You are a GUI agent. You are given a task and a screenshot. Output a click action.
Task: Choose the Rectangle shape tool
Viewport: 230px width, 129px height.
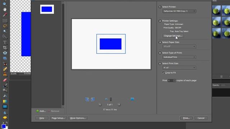5,107
